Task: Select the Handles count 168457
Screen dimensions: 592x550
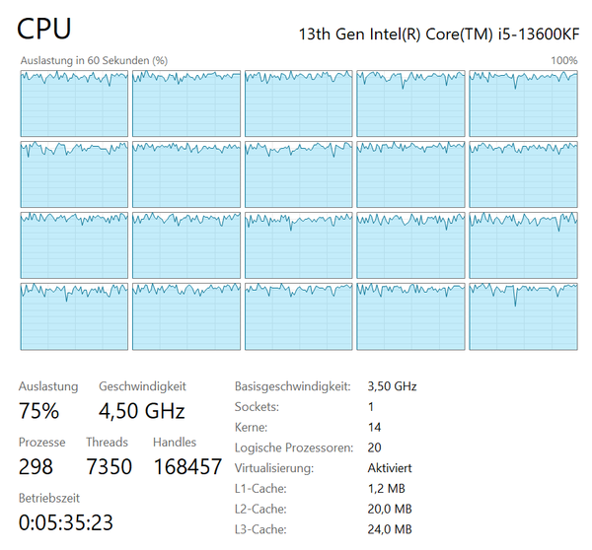Action: coord(187,466)
